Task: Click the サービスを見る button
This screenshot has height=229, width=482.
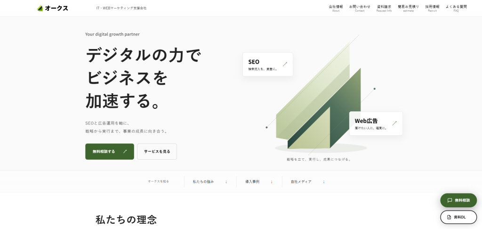Action: 157,151
